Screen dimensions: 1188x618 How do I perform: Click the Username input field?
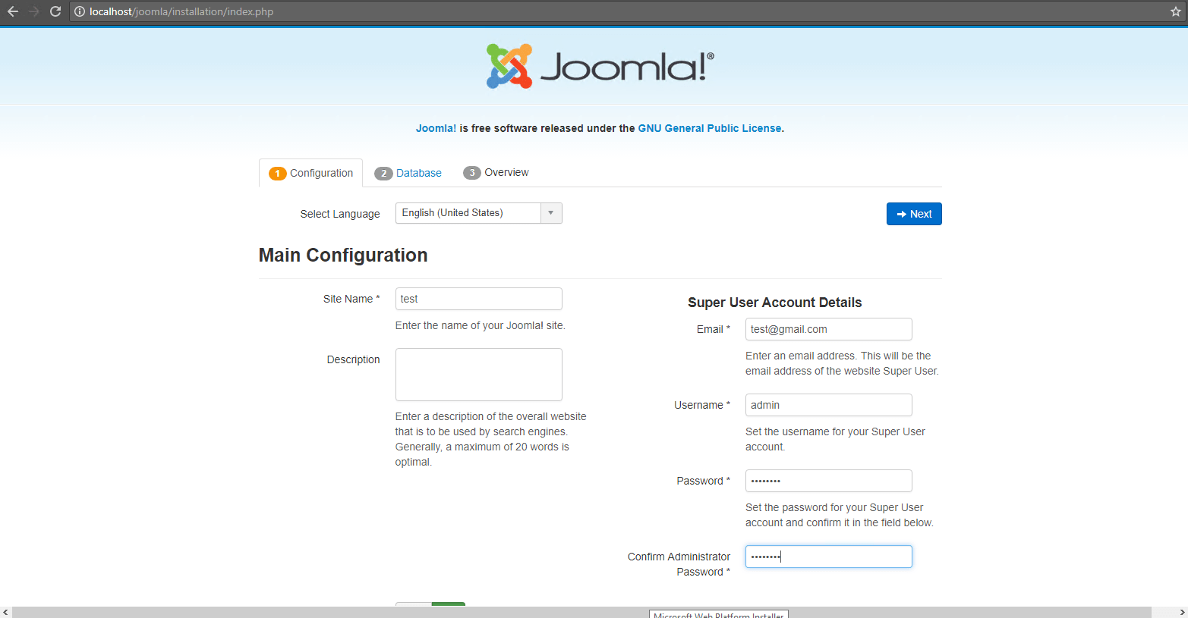[x=828, y=405]
